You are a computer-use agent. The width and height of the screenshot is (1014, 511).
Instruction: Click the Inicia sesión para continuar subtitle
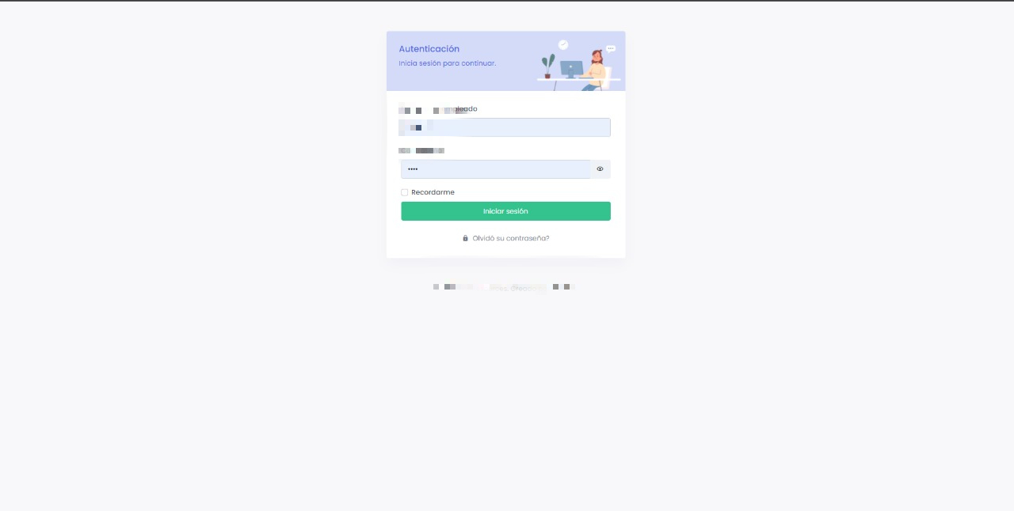(x=448, y=63)
